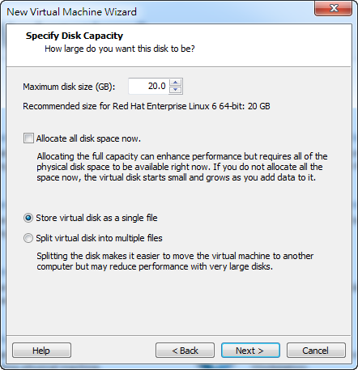Decrease disk size with the down arrow

click(x=176, y=90)
